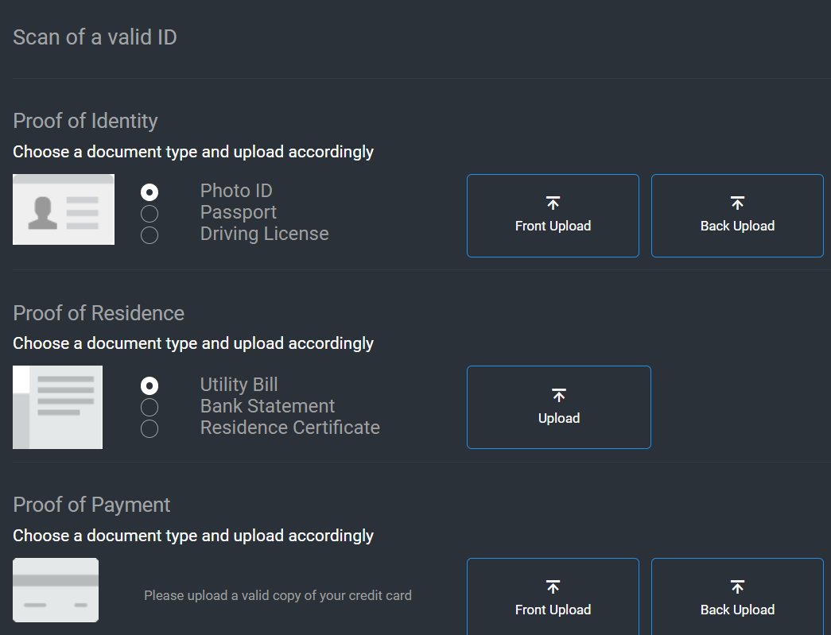
Task: Click the photo ID card illustration icon
Action: 64,209
